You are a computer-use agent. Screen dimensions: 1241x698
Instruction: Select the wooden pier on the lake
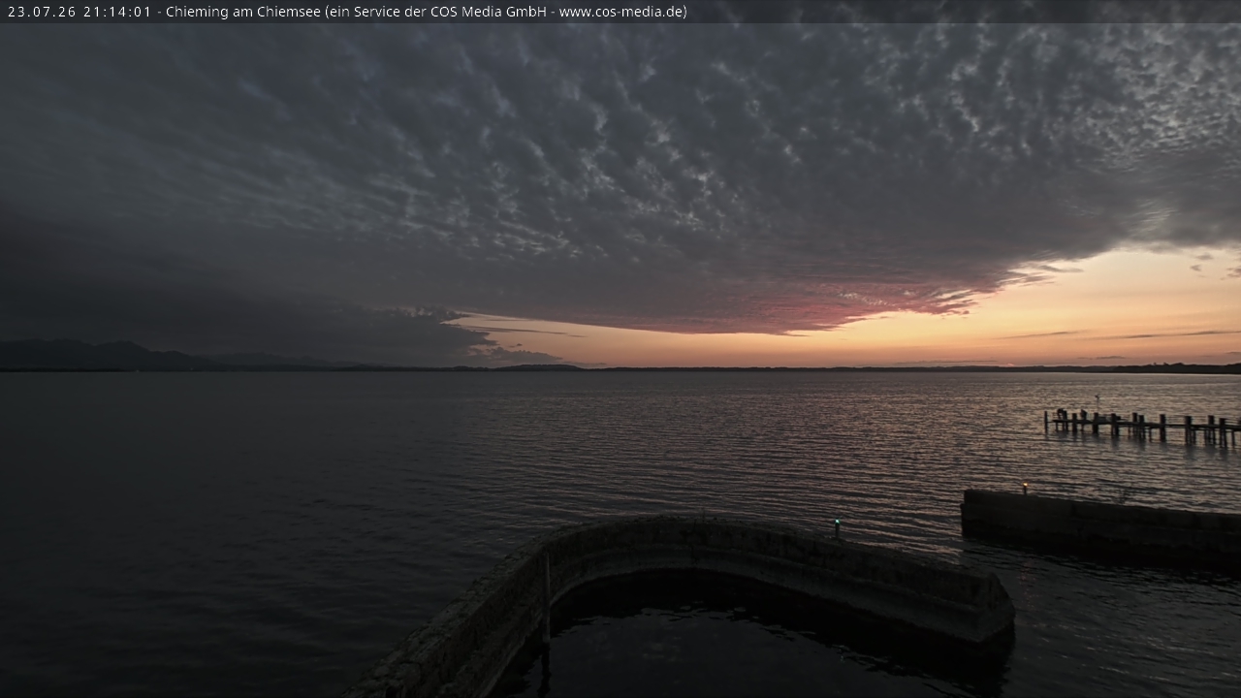[1141, 426]
